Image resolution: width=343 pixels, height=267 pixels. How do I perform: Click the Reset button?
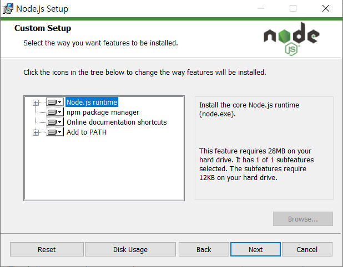click(47, 249)
